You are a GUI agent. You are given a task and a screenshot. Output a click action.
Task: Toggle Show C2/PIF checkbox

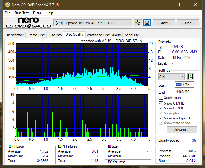click(161, 108)
